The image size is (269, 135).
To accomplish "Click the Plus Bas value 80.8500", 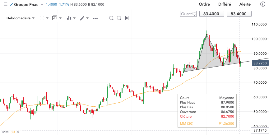I will click(x=227, y=107).
